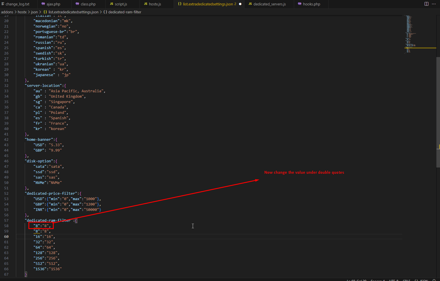Switch to the class.php tab
440x281 pixels.
tap(88, 4)
